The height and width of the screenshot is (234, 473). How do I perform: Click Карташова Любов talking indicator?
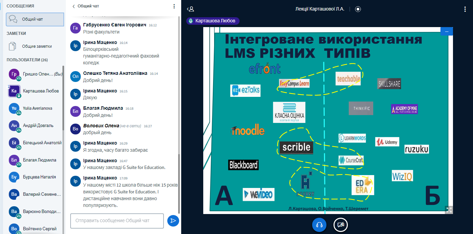(213, 21)
